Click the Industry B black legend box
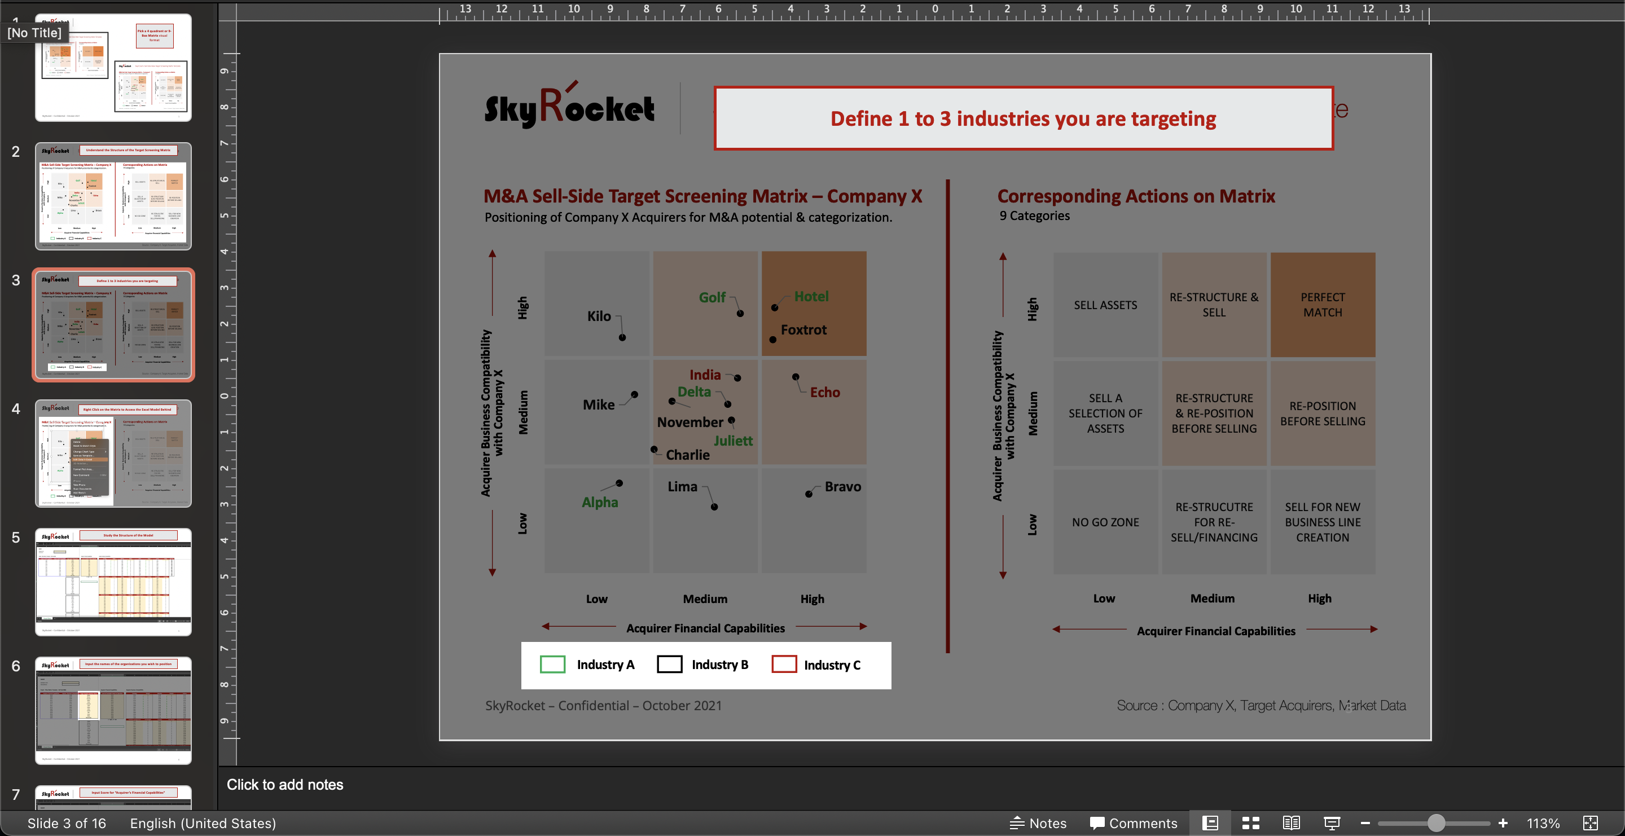The height and width of the screenshot is (836, 1625). click(x=669, y=664)
